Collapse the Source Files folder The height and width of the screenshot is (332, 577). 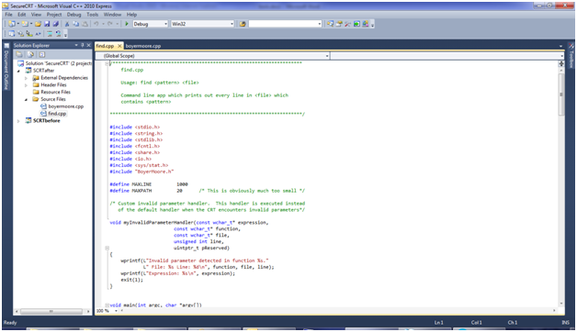click(26, 99)
